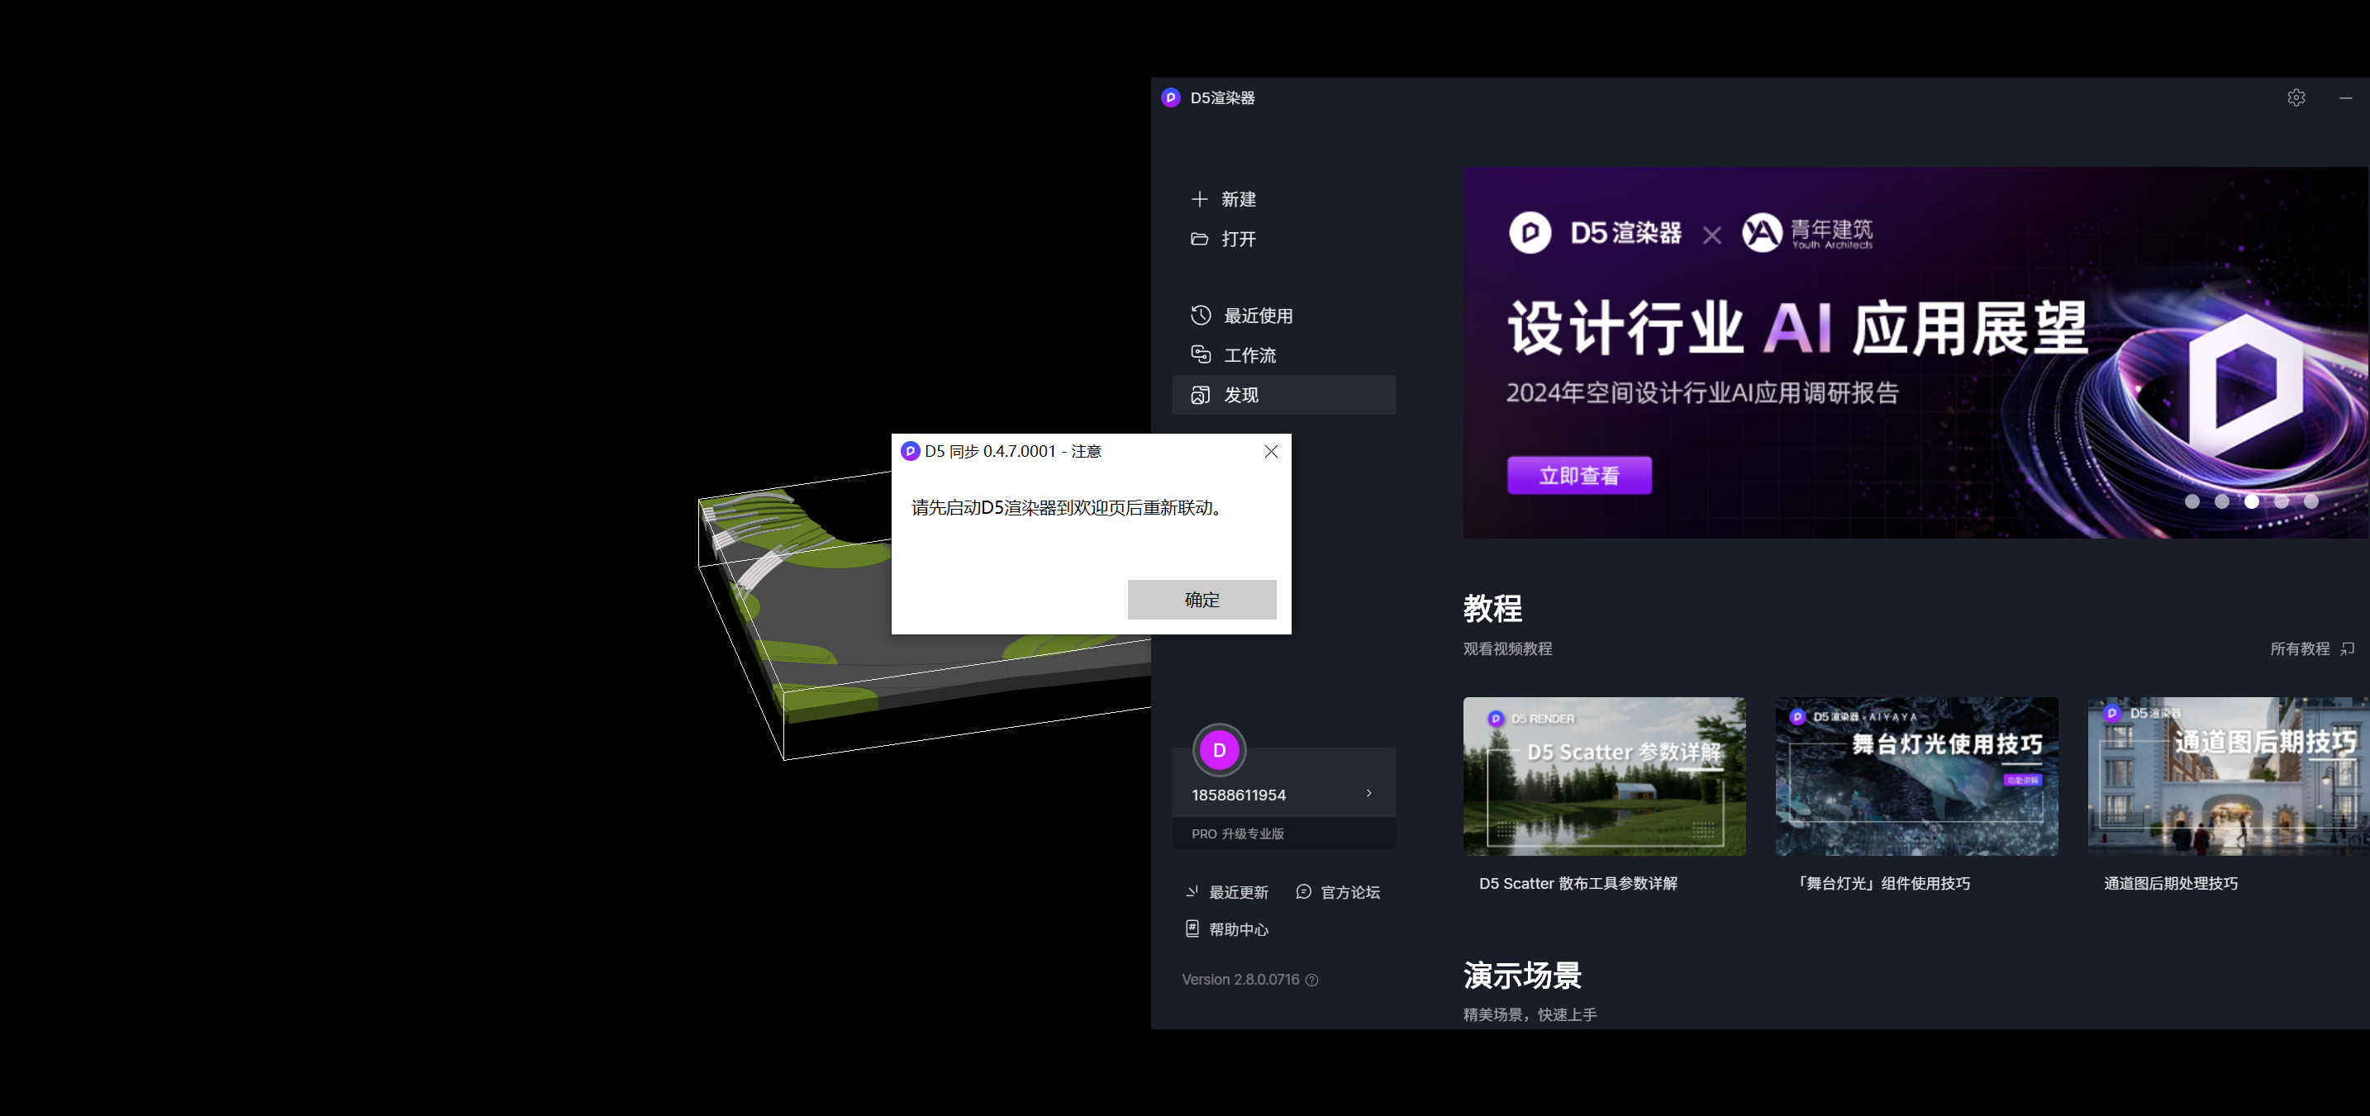
Task: Open 通道图后期技巧 tutorial thumbnail
Action: pyautogui.click(x=2229, y=776)
